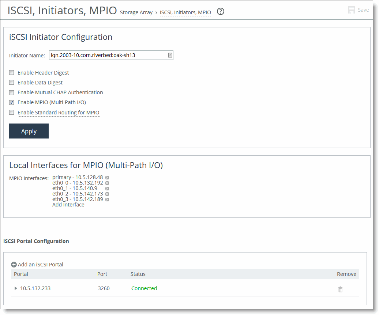
Task: Click inside the Initiator Name input field
Action: [x=106, y=55]
